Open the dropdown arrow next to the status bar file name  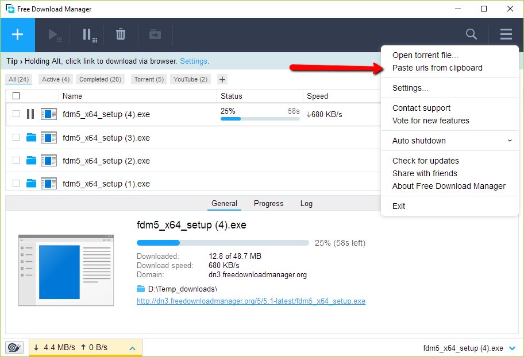[512, 348]
